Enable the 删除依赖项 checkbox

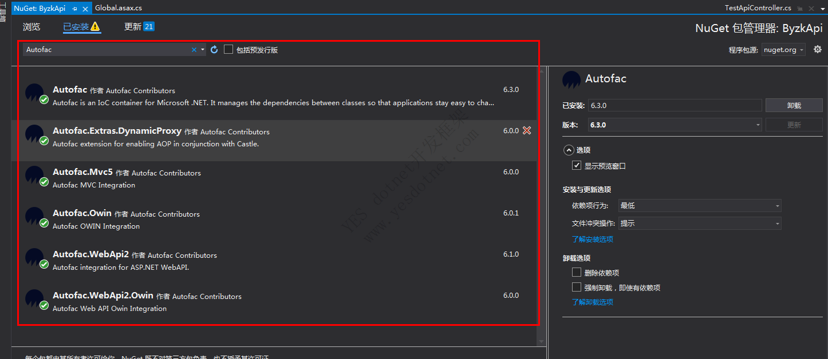click(x=577, y=273)
